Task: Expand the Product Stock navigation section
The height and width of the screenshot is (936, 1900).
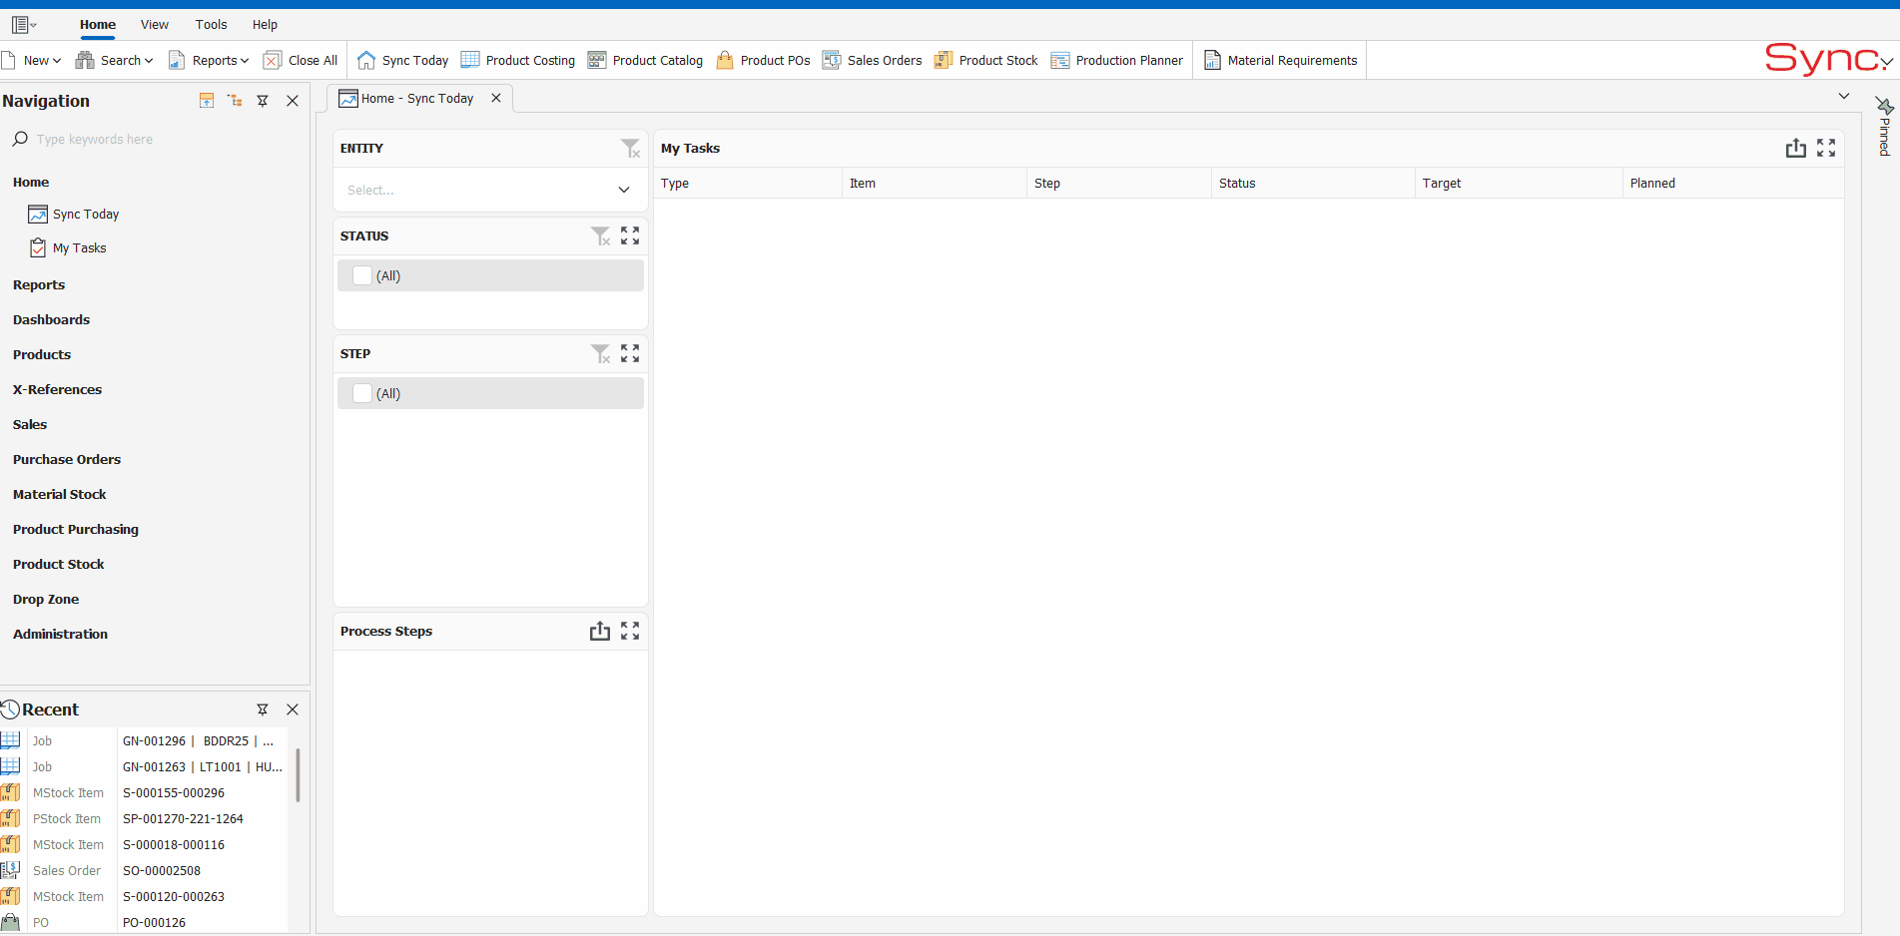Action: tap(59, 565)
